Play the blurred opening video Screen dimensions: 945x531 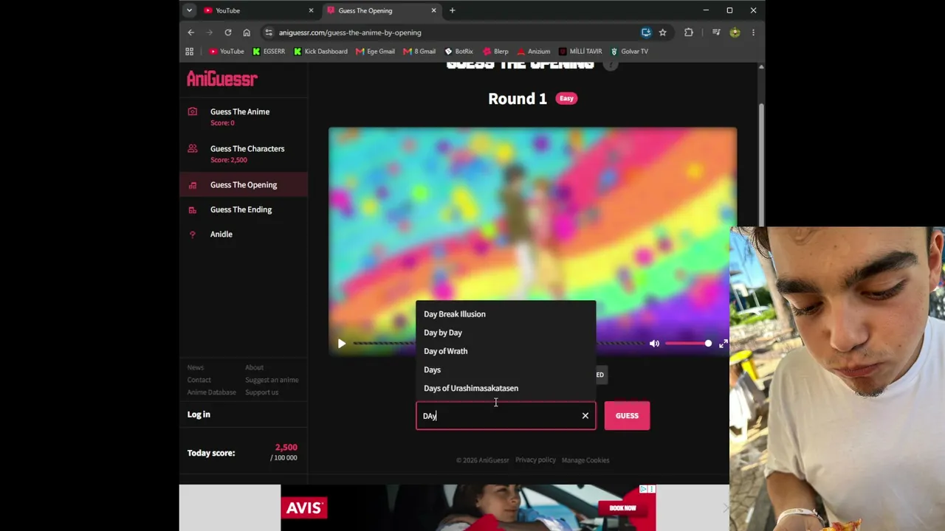[341, 344]
